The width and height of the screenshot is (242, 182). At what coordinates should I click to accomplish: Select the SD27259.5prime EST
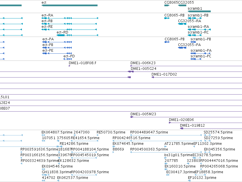pos(207,141)
